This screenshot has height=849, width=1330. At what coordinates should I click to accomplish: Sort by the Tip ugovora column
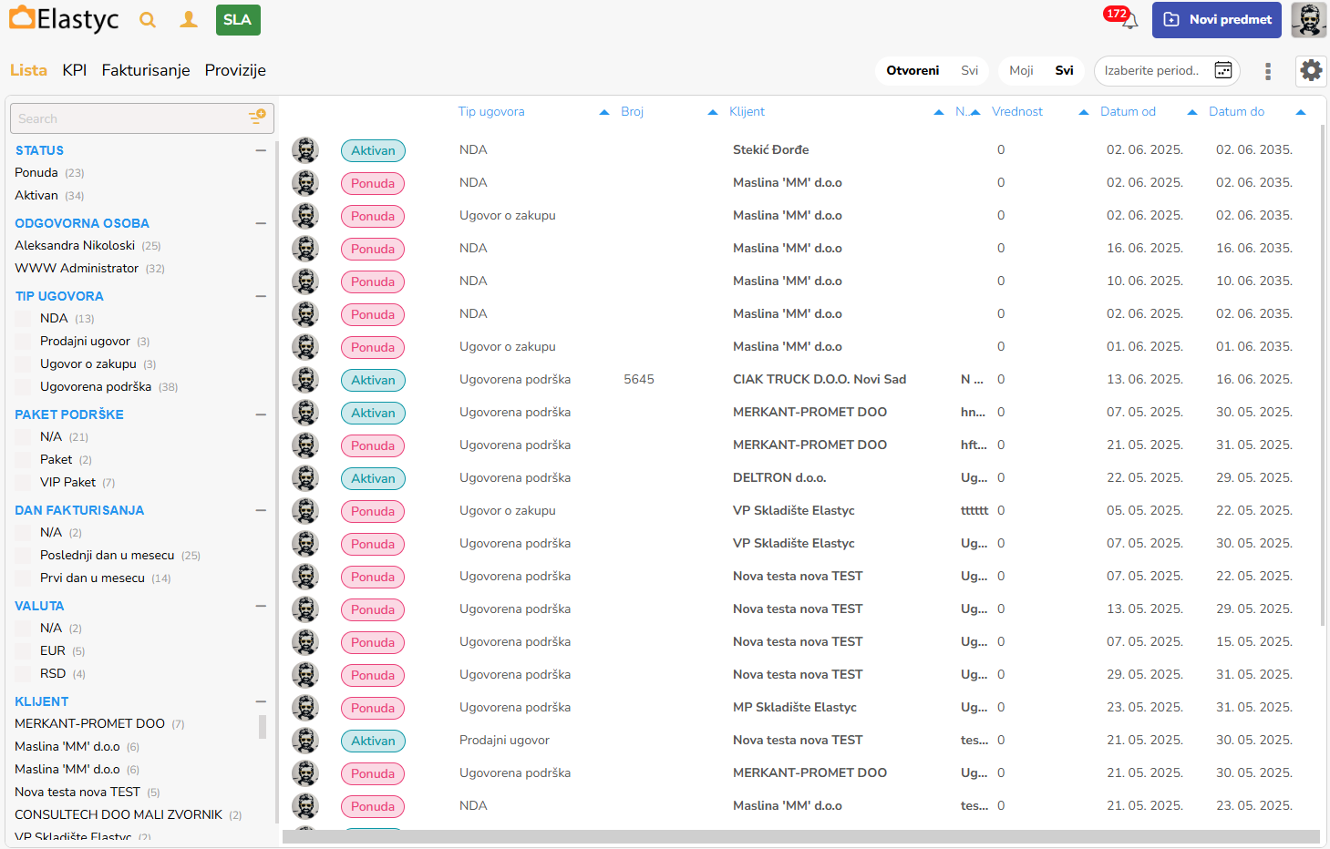coord(491,112)
